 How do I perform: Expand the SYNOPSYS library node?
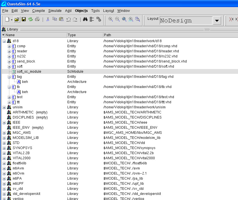(4, 148)
